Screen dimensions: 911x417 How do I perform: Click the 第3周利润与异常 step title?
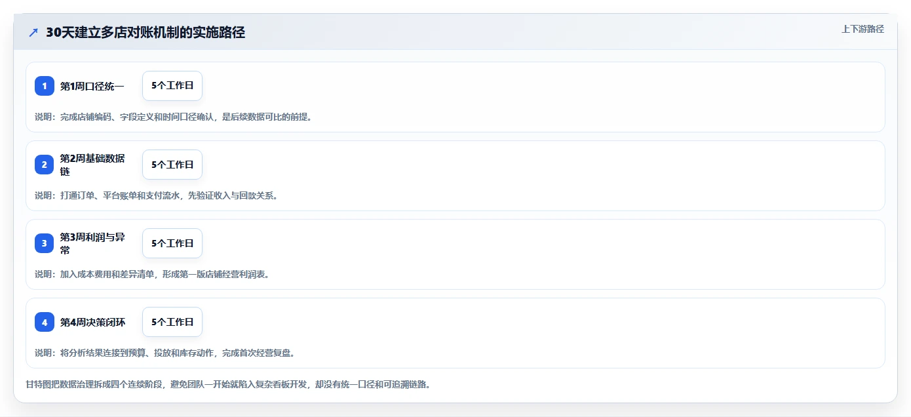[92, 243]
